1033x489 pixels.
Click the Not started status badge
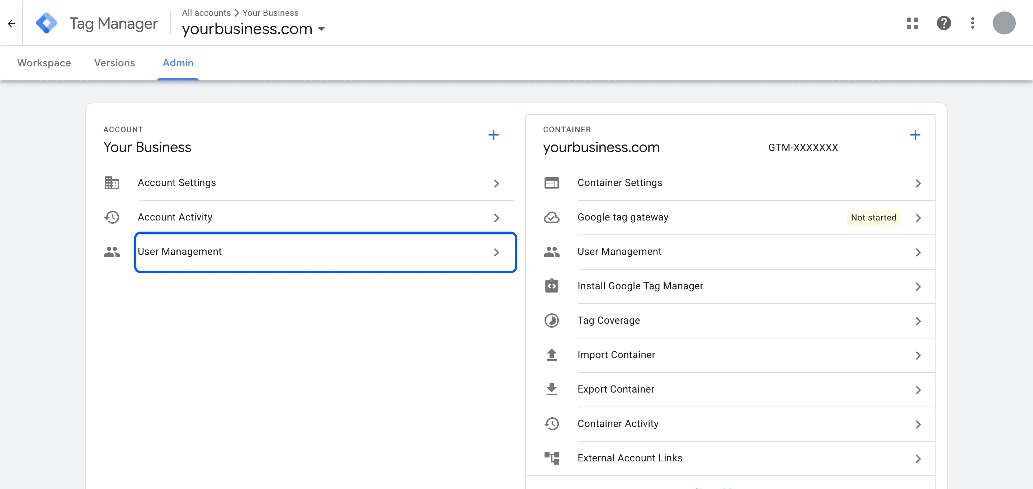tap(873, 218)
